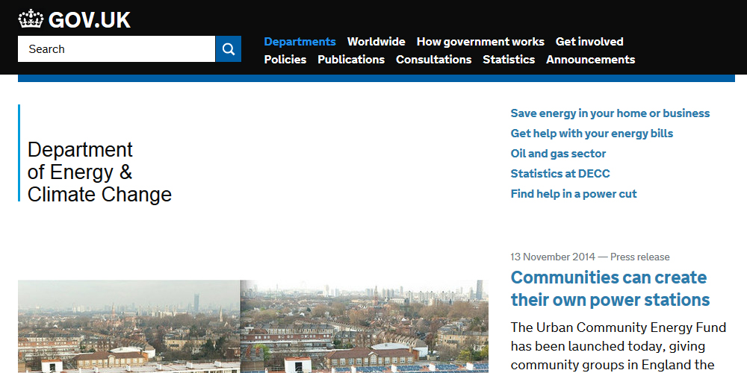Go to Consultations
The height and width of the screenshot is (373, 747).
(x=433, y=60)
